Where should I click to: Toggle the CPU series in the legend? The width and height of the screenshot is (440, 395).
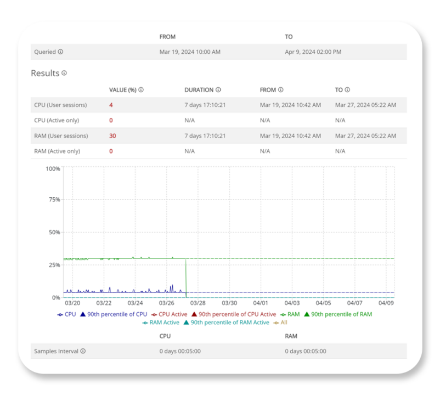click(69, 314)
